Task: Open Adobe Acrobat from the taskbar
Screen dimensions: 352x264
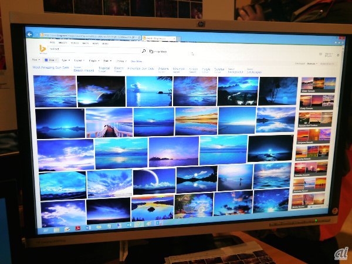Action: coord(77,228)
